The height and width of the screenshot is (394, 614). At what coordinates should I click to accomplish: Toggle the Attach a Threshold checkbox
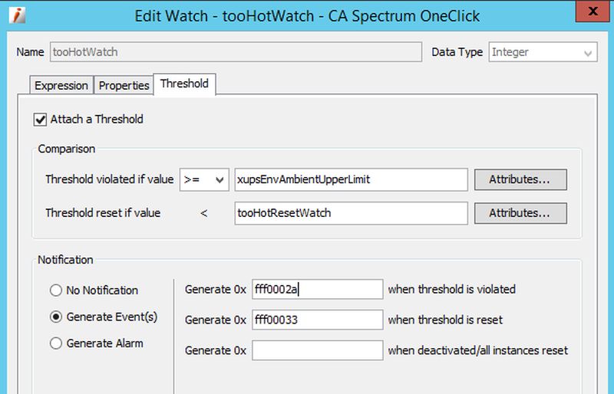point(40,120)
